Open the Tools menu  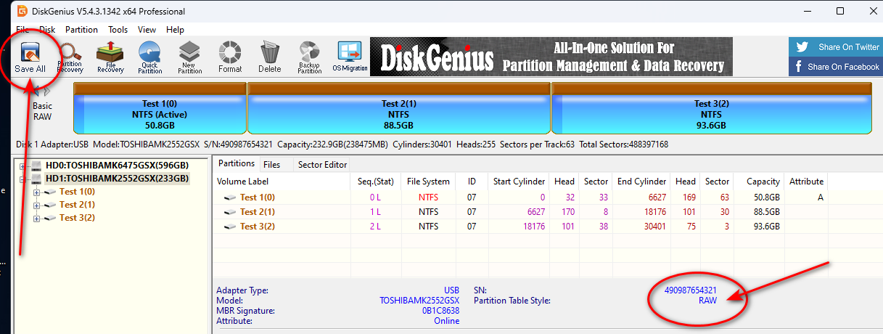point(118,30)
